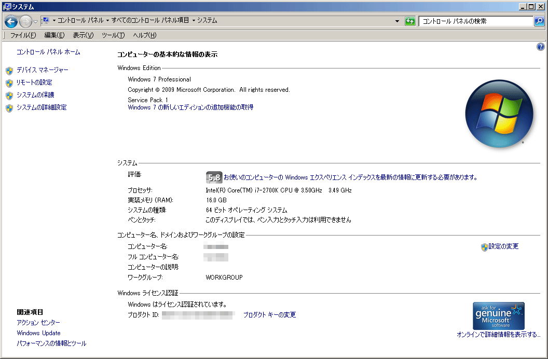The image size is (548, 359).
Task: Click shield icon beside システムの詳細設定
Action: point(9,108)
